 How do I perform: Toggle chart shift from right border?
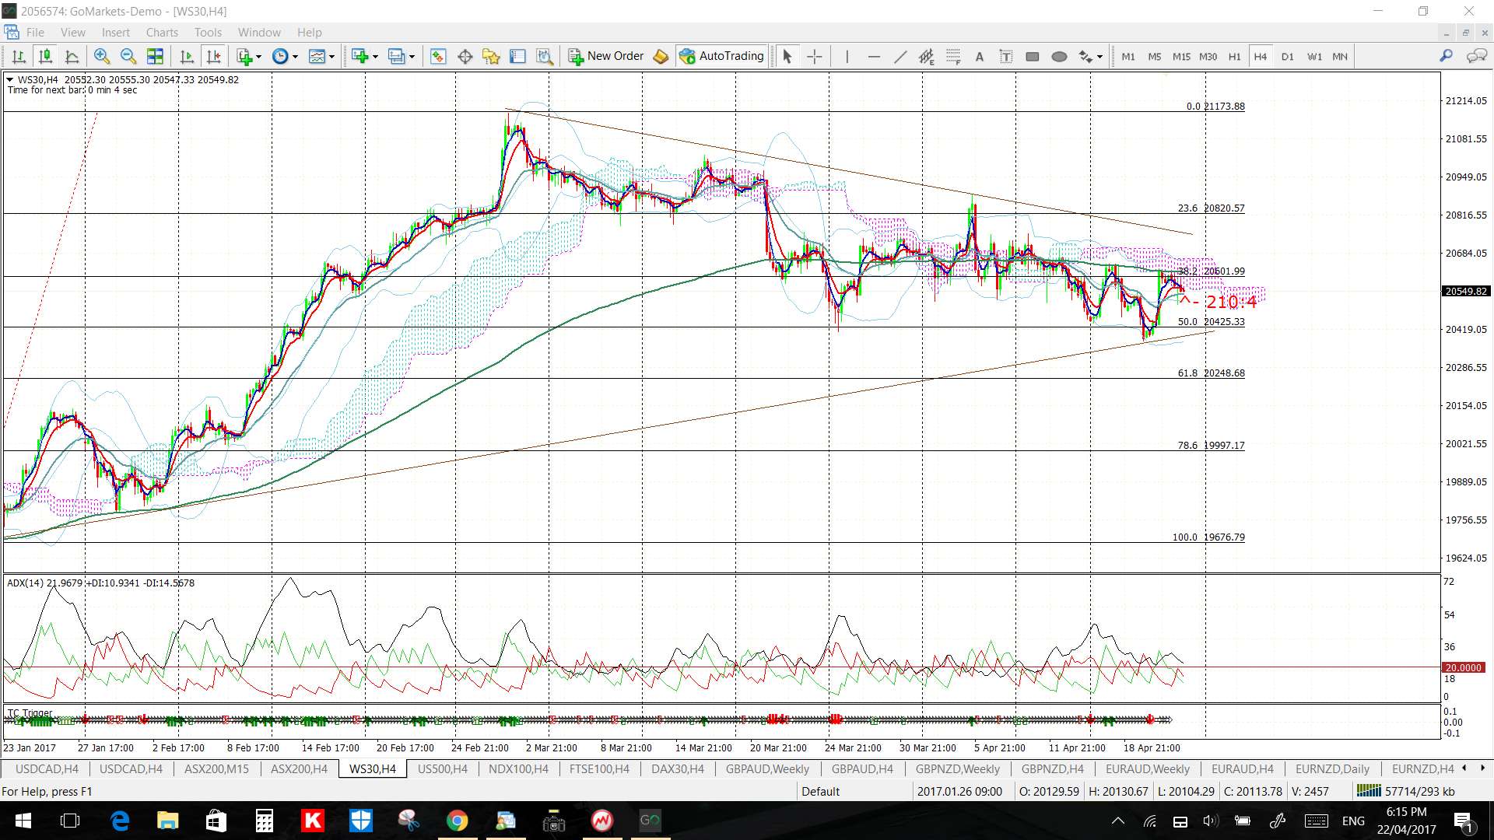tap(213, 56)
